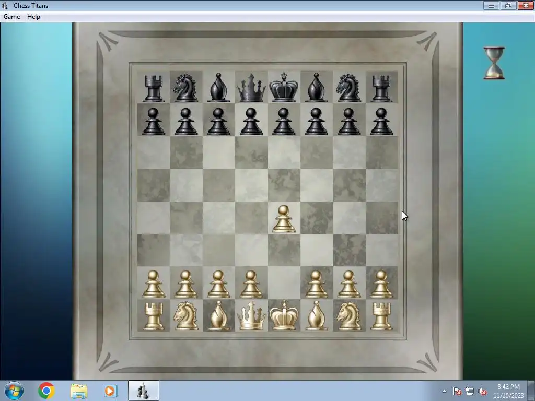Select the black pawn on h7
The image size is (535, 401).
click(x=381, y=121)
